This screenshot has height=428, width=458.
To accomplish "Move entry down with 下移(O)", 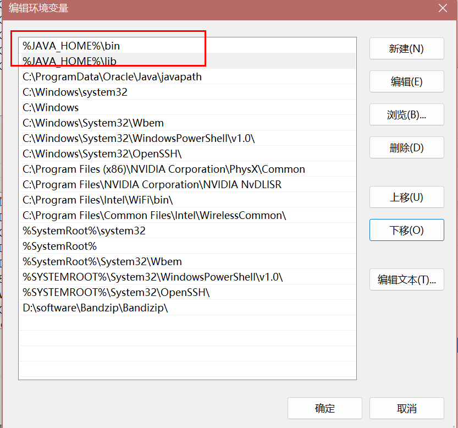I will point(407,230).
